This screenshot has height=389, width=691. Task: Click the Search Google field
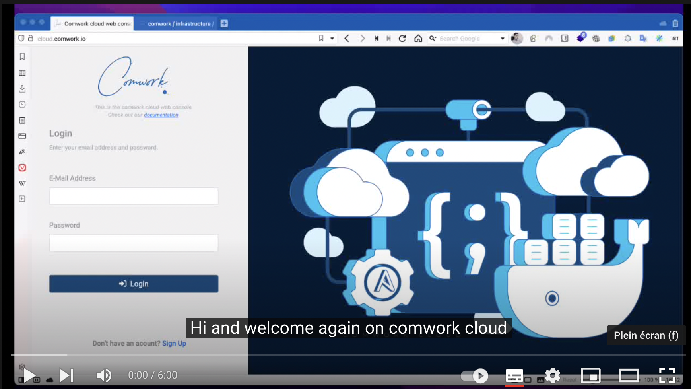[467, 39]
